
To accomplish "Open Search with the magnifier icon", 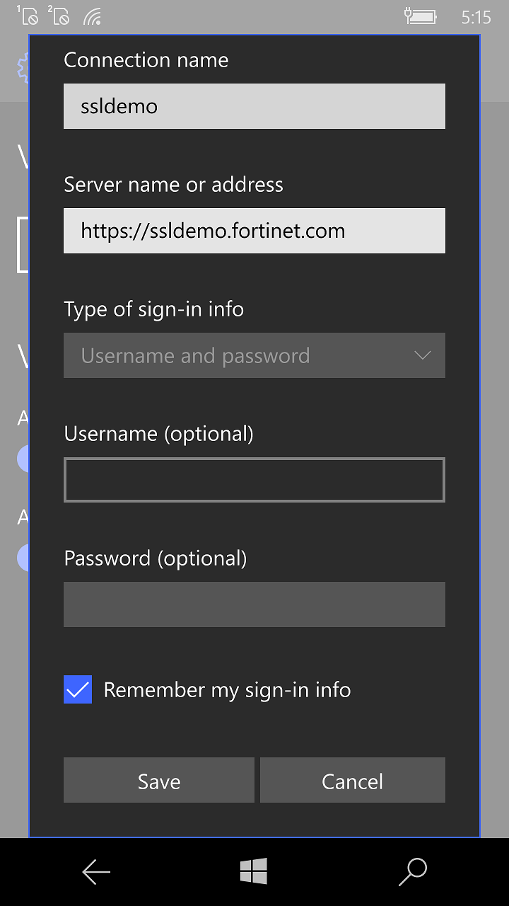I will 412,871.
